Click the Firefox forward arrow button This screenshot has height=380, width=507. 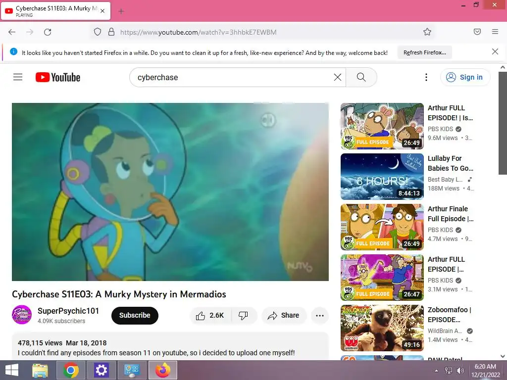(x=30, y=32)
